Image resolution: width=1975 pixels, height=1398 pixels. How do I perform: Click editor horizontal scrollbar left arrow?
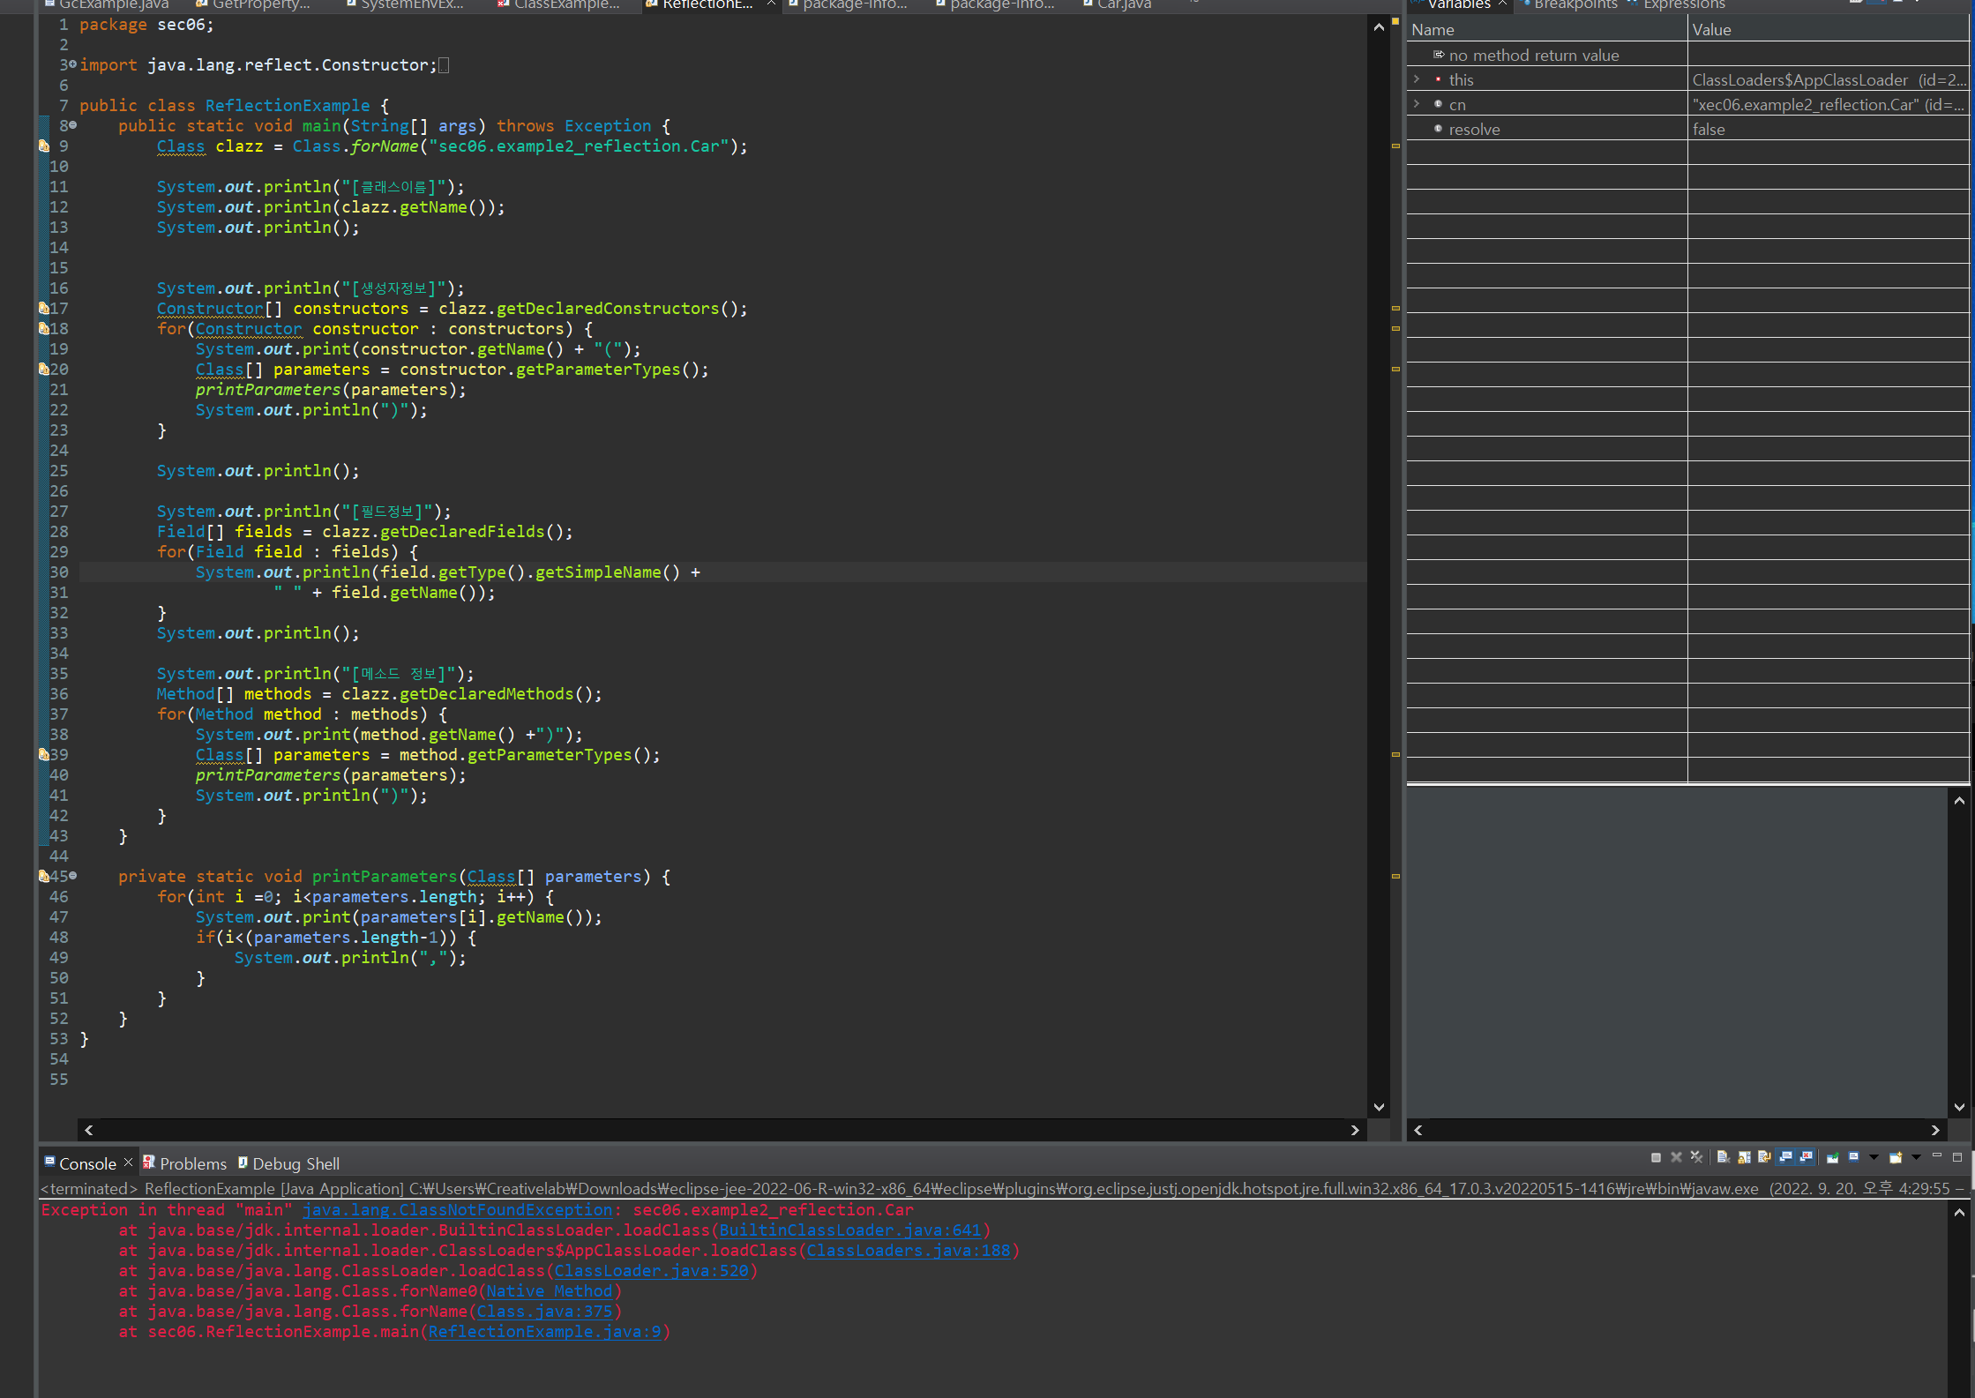point(88,1130)
